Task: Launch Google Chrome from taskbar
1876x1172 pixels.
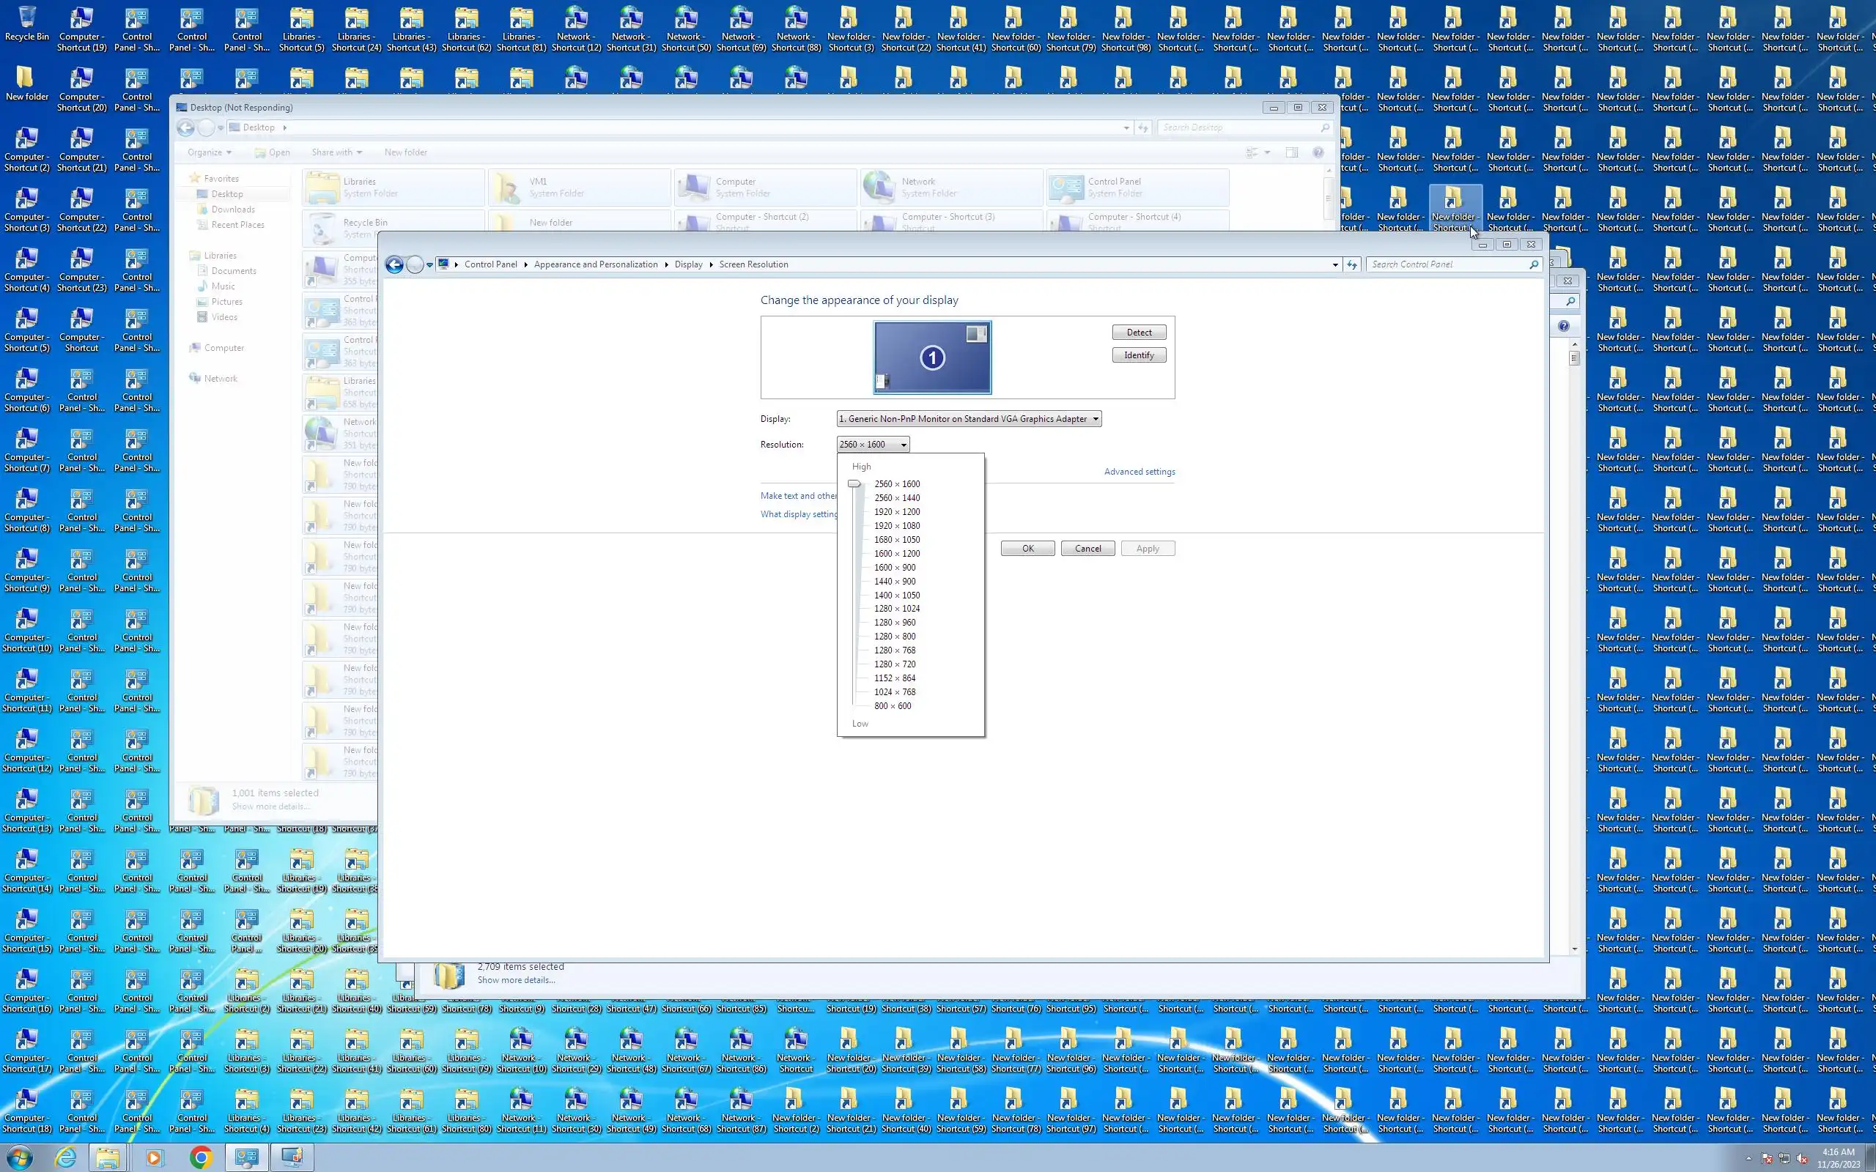Action: coord(201,1157)
